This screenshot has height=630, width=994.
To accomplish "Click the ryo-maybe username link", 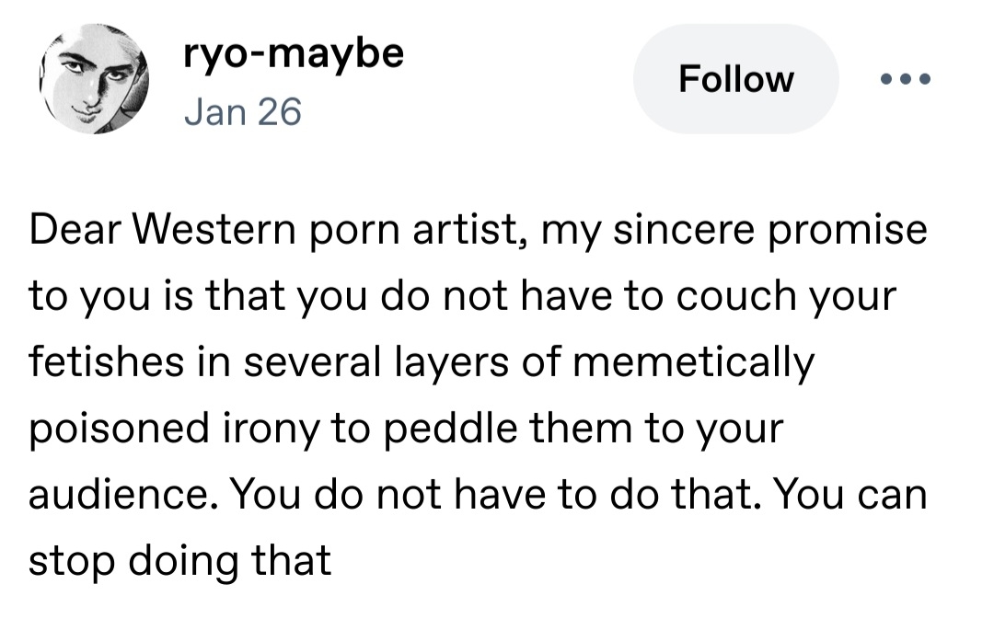I will pos(293,53).
